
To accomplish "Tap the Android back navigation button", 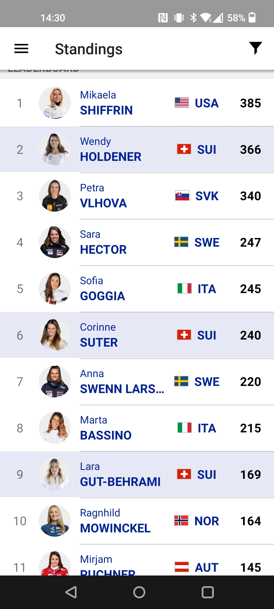I will click(x=71, y=592).
